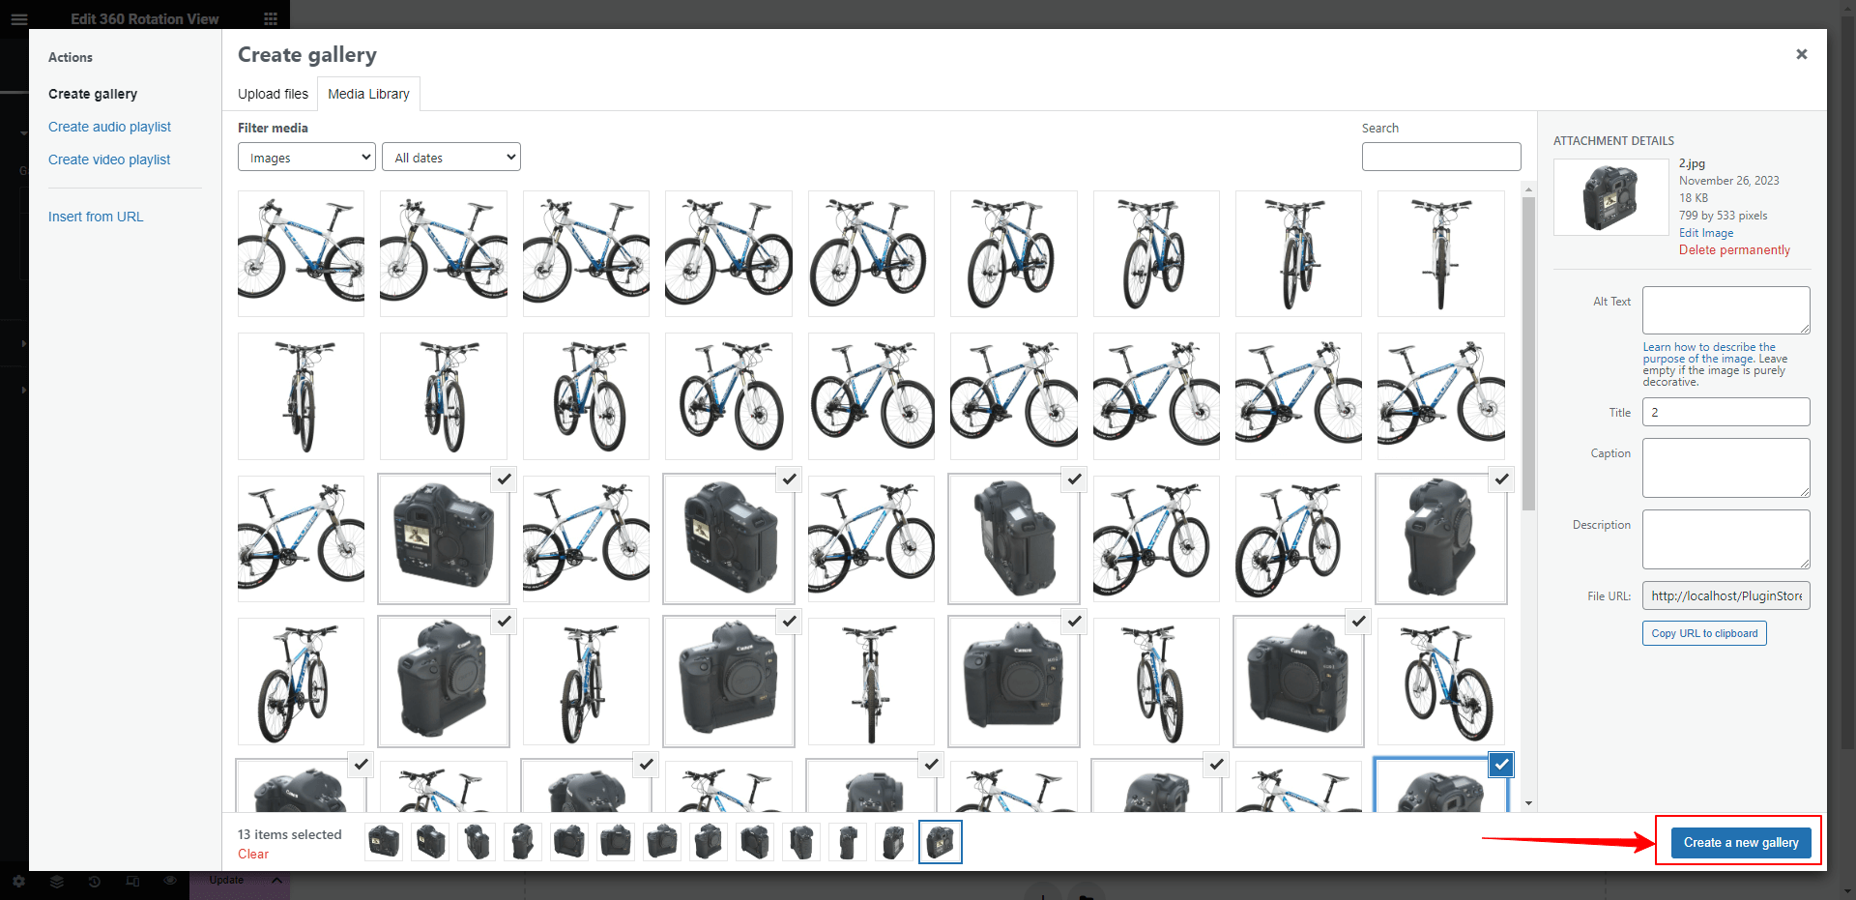Select Create video playlist action

click(109, 160)
